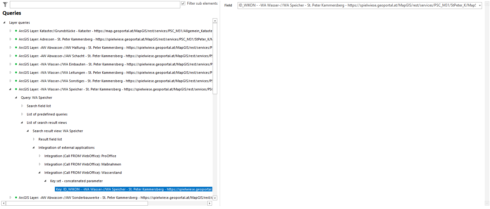Image resolution: width=490 pixels, height=209 pixels.
Task: Click the filter text input field
Action: pos(95,5)
